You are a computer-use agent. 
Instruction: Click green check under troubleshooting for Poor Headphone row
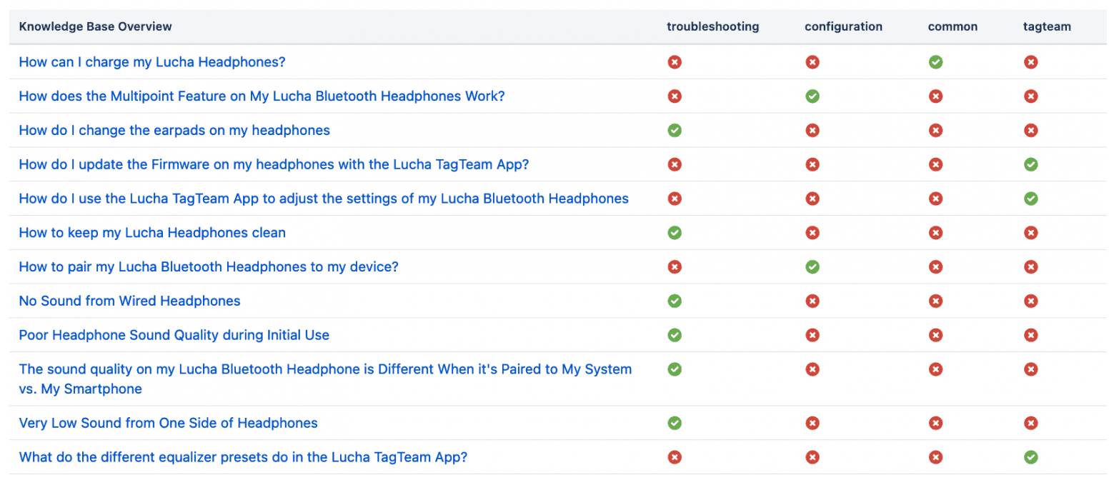(x=675, y=335)
